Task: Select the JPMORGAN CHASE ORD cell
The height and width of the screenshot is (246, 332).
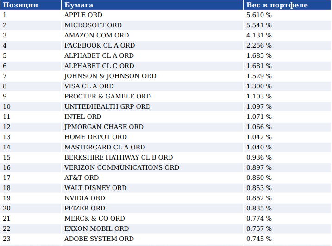Action: coord(152,127)
